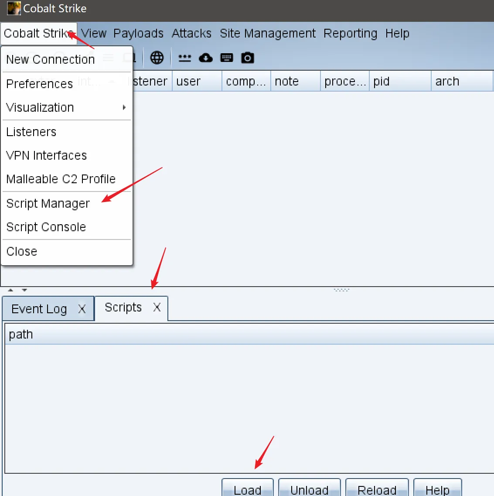Expand split pane with the down arrow
The height and width of the screenshot is (496, 494).
[24, 290]
